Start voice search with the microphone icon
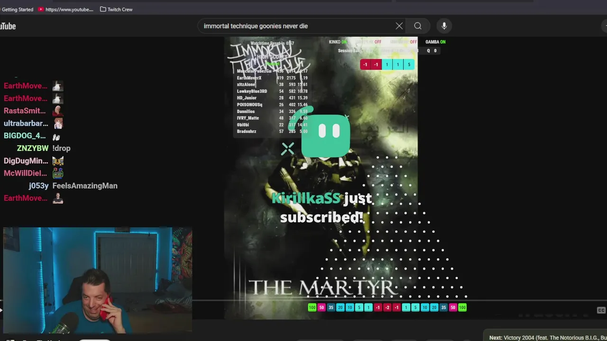Screen dimensions: 607x341 pos(444,26)
